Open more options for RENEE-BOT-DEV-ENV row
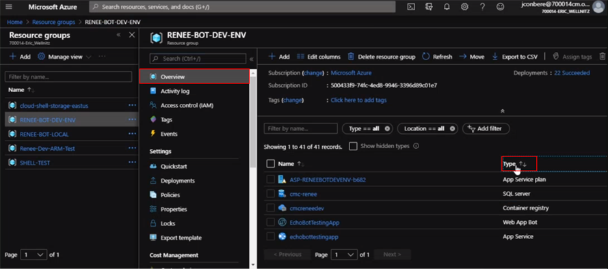This screenshot has height=269, width=608. click(132, 119)
